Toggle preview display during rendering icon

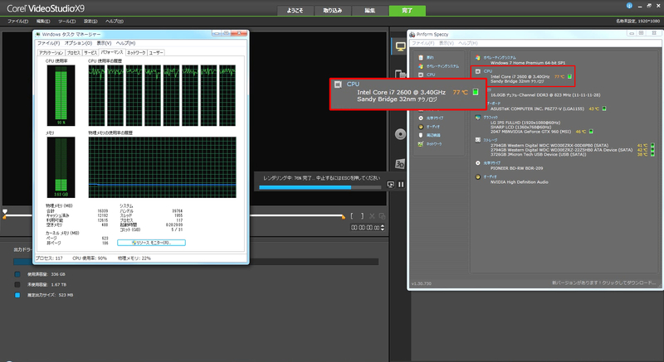tap(390, 185)
